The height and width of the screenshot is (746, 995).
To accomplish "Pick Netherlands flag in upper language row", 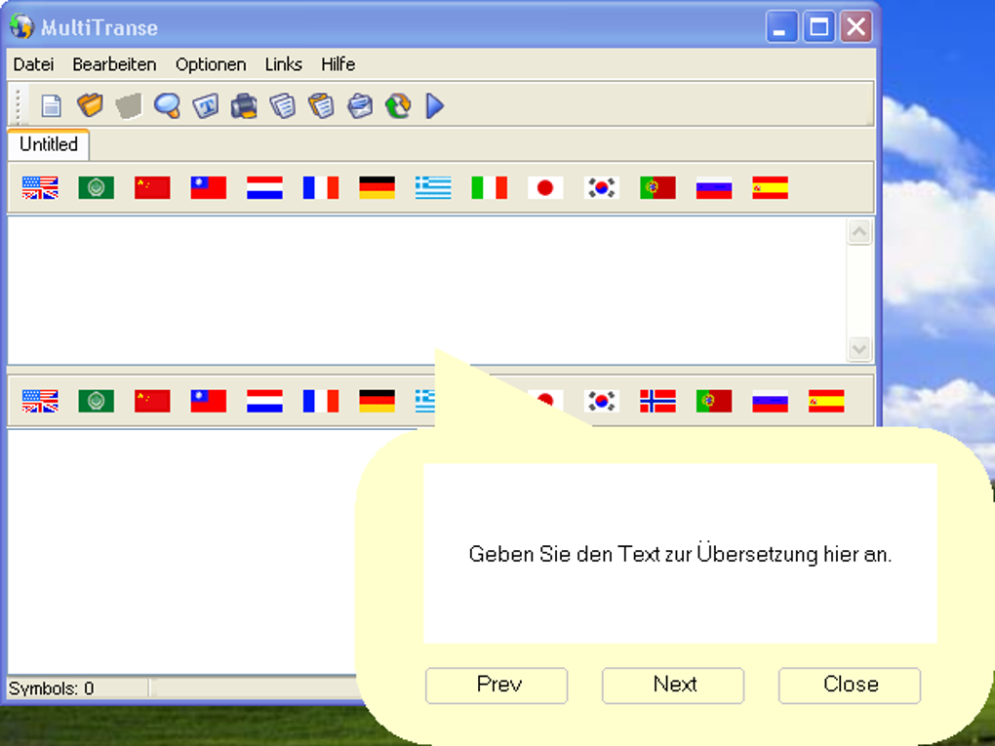I will [x=264, y=188].
